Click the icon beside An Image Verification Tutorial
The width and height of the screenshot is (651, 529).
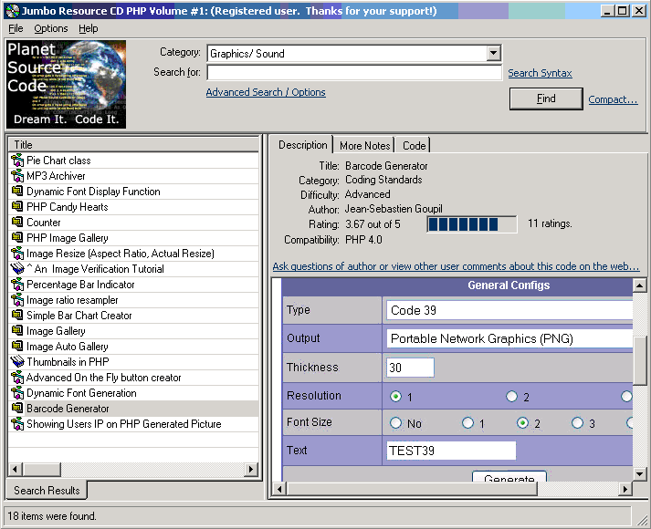(x=17, y=269)
